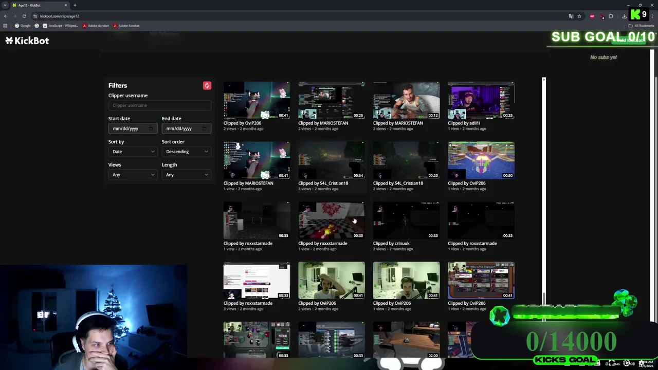This screenshot has height=370, width=658.
Task: Open the Sort order Descending dropdown
Action: [x=186, y=152]
